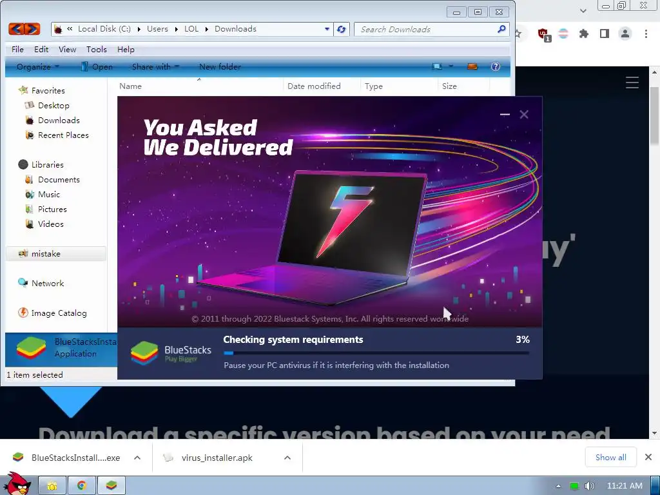Click Angry Birds start button on taskbar
The width and height of the screenshot is (660, 495).
click(17, 484)
